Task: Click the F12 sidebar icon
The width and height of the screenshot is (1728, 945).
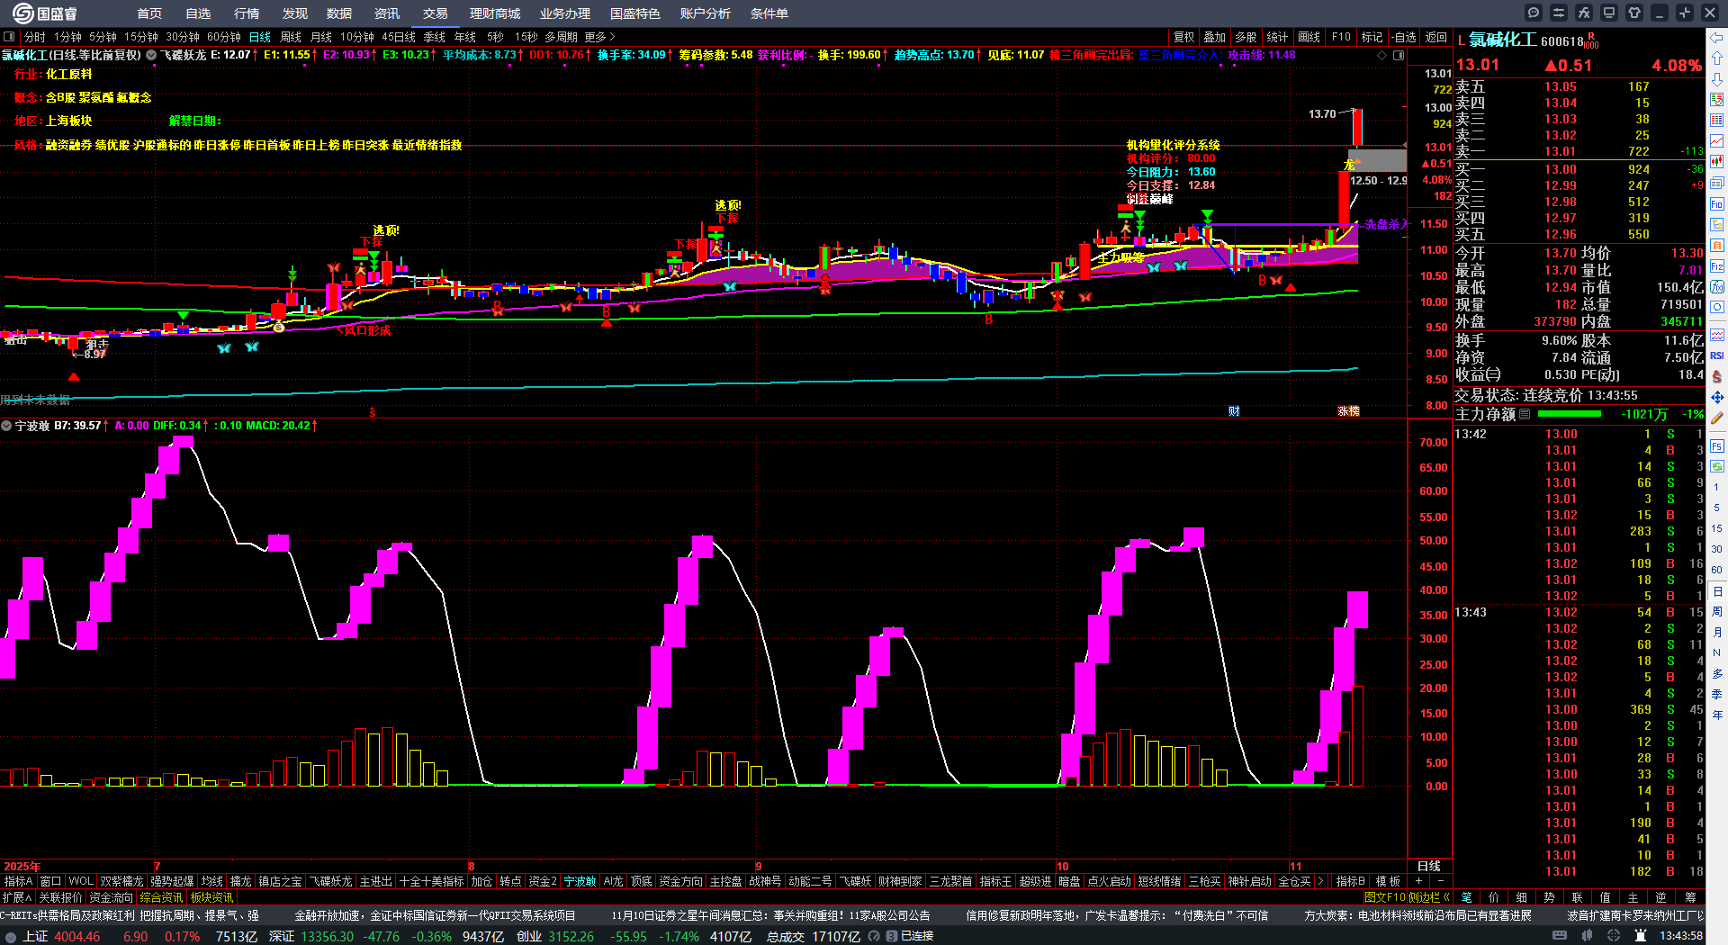Action: pyautogui.click(x=1717, y=266)
